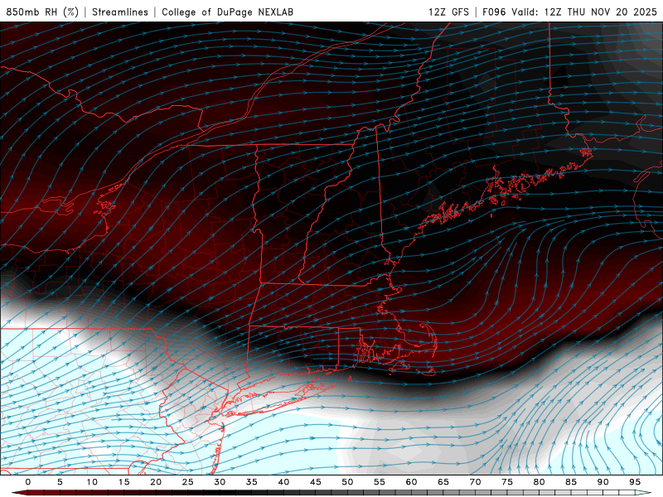Click the colorbar label "50"

pos(347,482)
